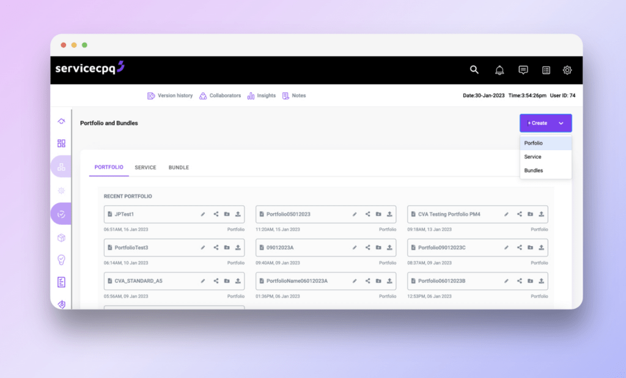Open sidebar hierarchy blocks icon
Screen dimensions: 626x378
point(61,167)
